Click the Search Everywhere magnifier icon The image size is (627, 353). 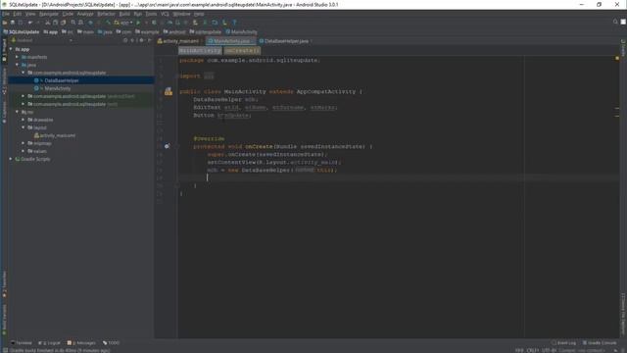coord(615,22)
